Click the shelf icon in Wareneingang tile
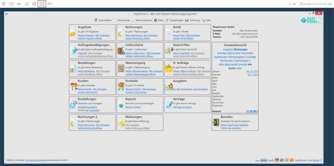The width and height of the screenshot is (334, 166). pyautogui.click(x=121, y=69)
